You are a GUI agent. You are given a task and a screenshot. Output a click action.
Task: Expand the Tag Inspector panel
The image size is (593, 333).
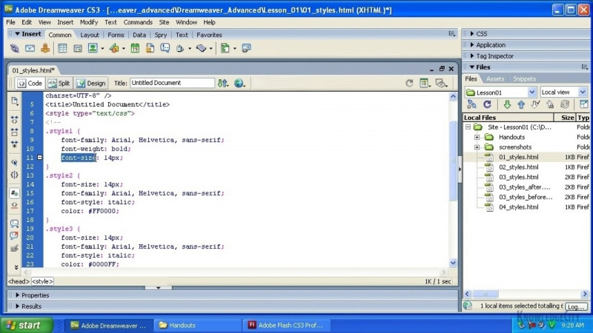tap(472, 56)
